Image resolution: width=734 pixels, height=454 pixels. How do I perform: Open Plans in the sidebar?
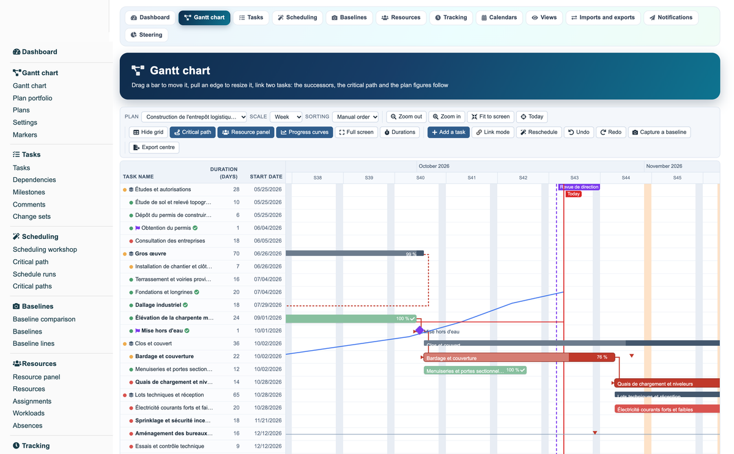pos(21,111)
